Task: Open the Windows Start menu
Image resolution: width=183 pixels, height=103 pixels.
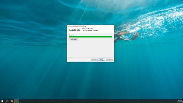Action: [2, 101]
